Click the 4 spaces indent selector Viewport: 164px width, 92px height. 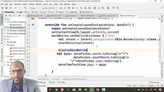point(151,86)
